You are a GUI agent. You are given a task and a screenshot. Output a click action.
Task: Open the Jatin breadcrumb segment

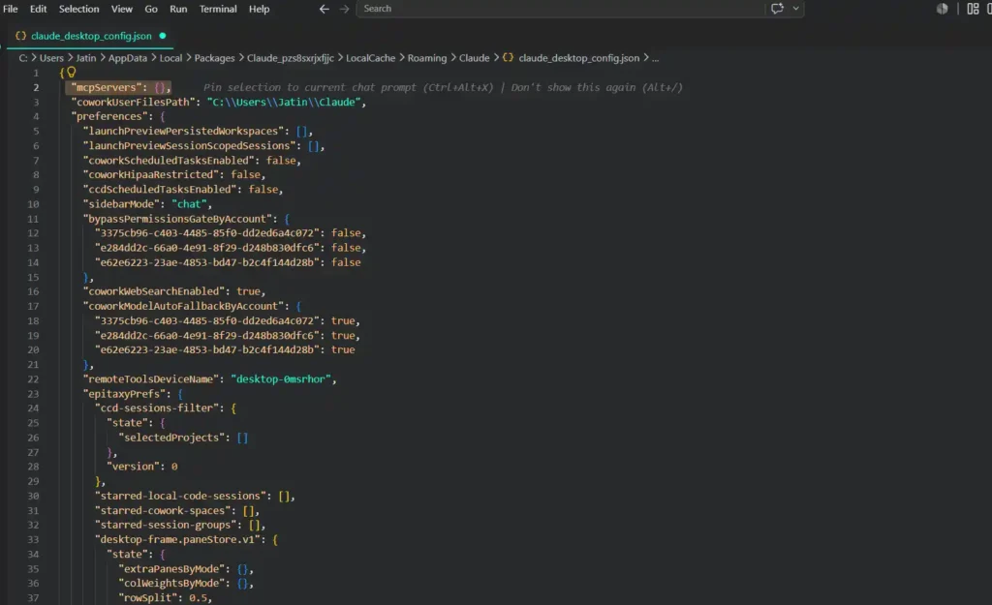(86, 58)
